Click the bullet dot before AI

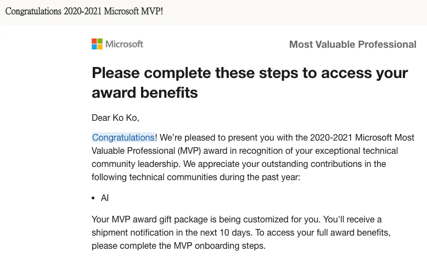pyautogui.click(x=93, y=198)
